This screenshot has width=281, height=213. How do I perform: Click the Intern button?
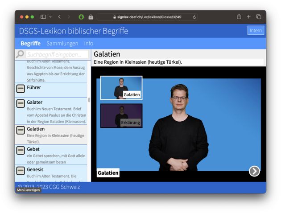[256, 30]
